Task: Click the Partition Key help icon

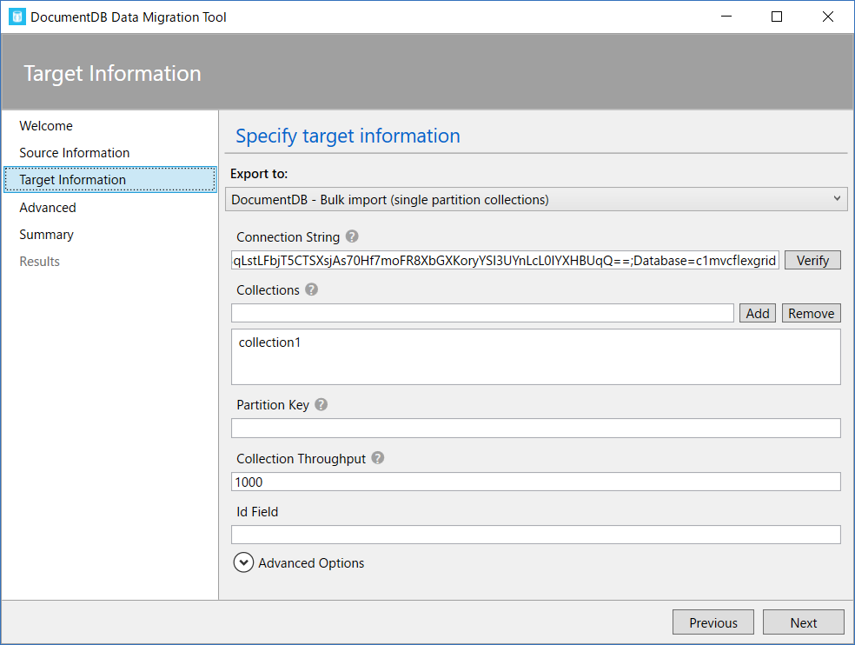Action: pos(321,404)
